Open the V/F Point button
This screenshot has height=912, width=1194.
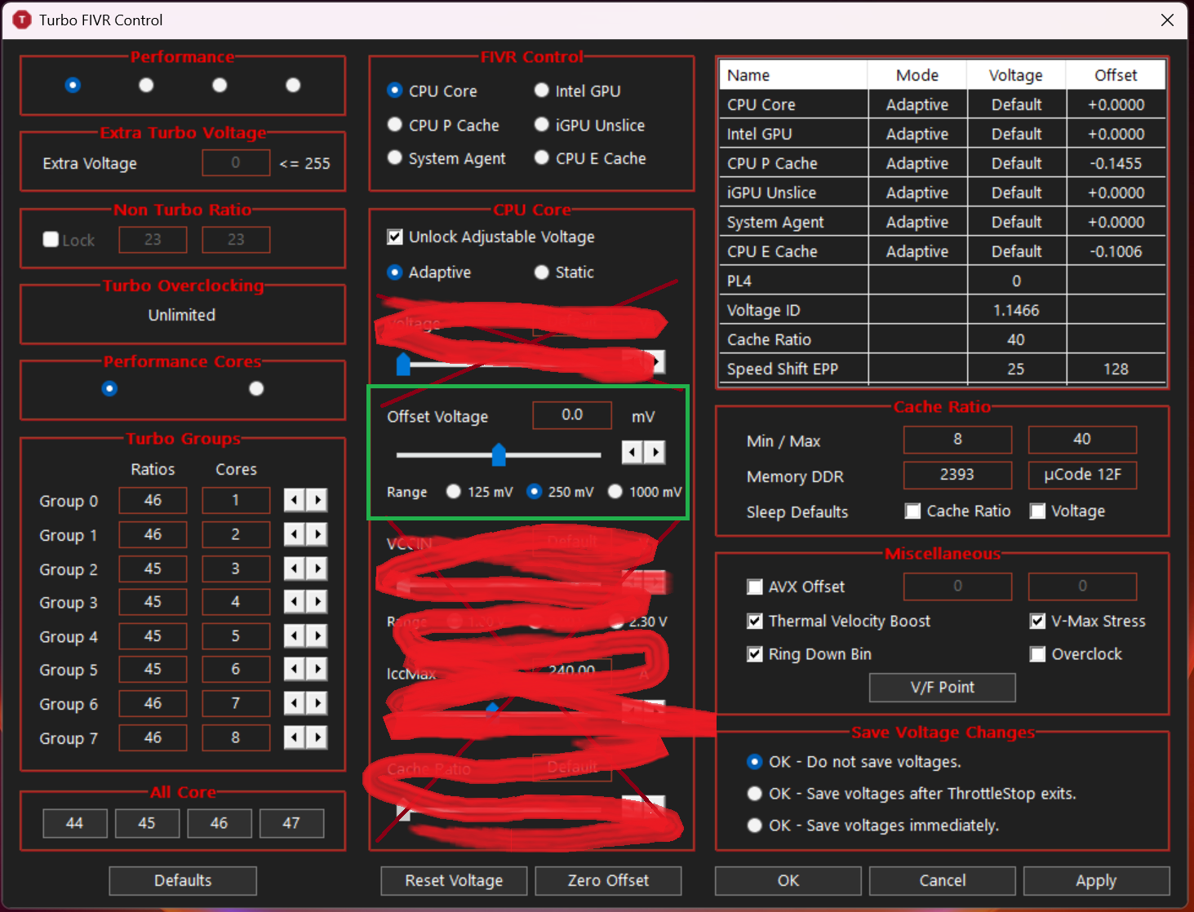943,688
